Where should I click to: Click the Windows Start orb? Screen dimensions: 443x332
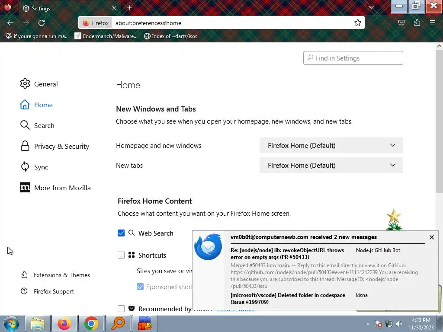tap(12, 323)
